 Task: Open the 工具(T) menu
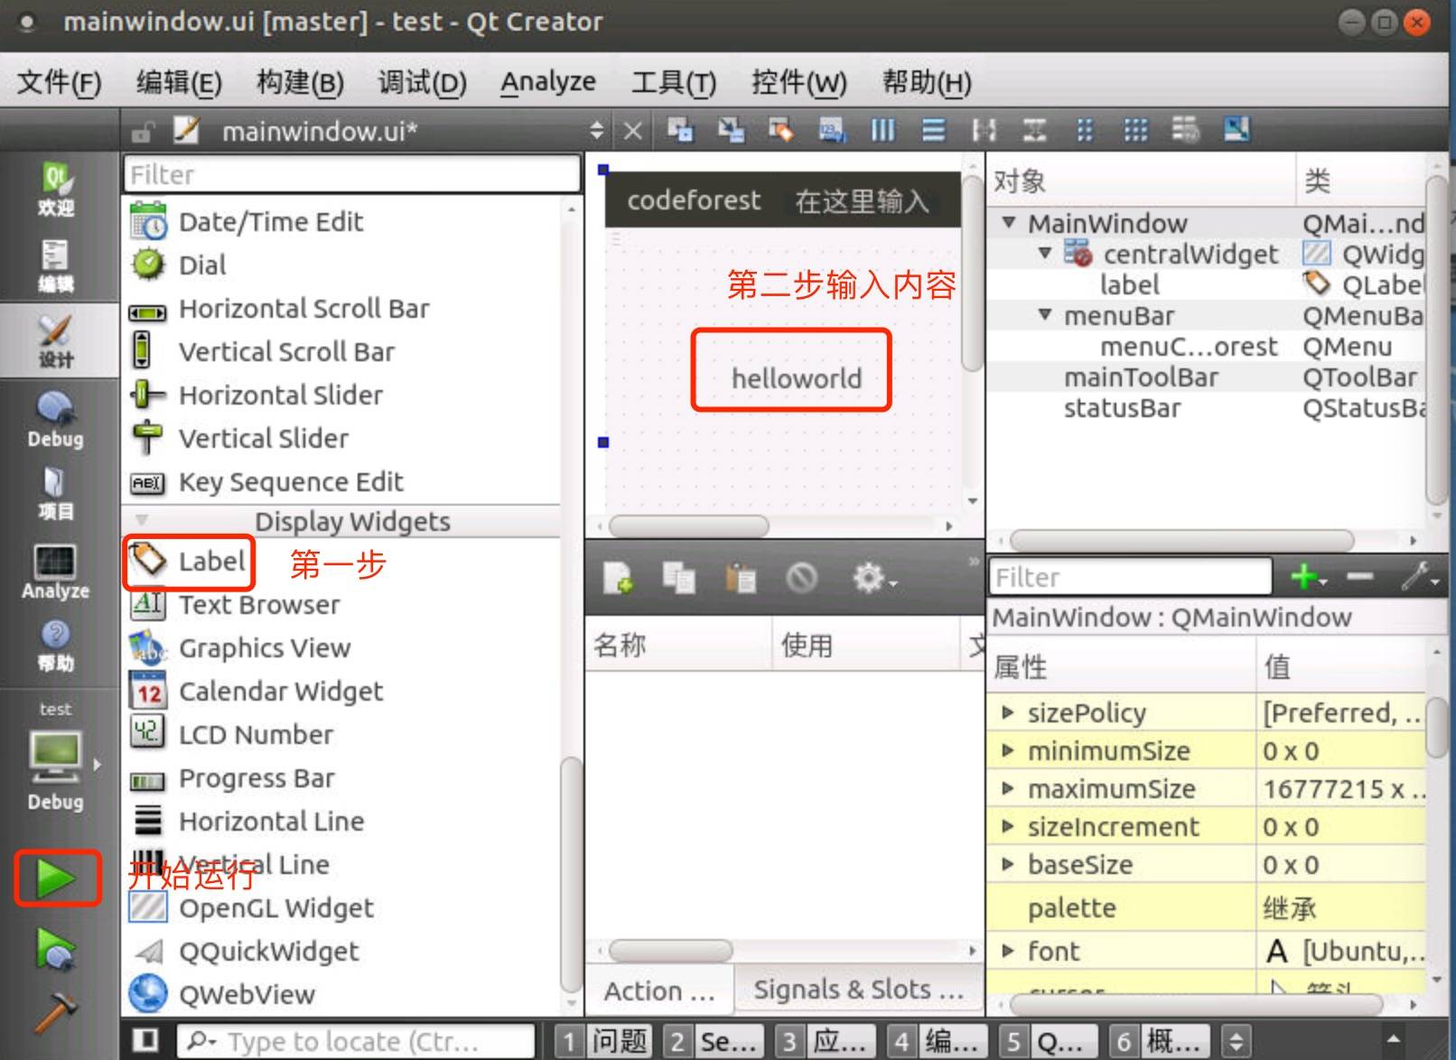(x=674, y=82)
